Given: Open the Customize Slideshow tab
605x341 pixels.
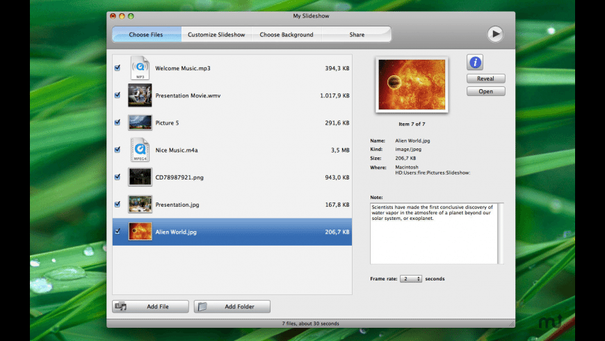Looking at the screenshot, I should tap(216, 34).
